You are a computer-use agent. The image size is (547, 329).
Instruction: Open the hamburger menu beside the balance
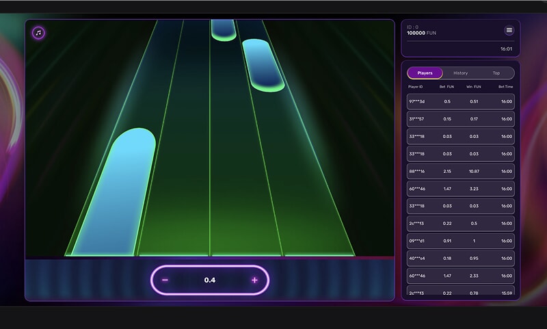point(509,30)
